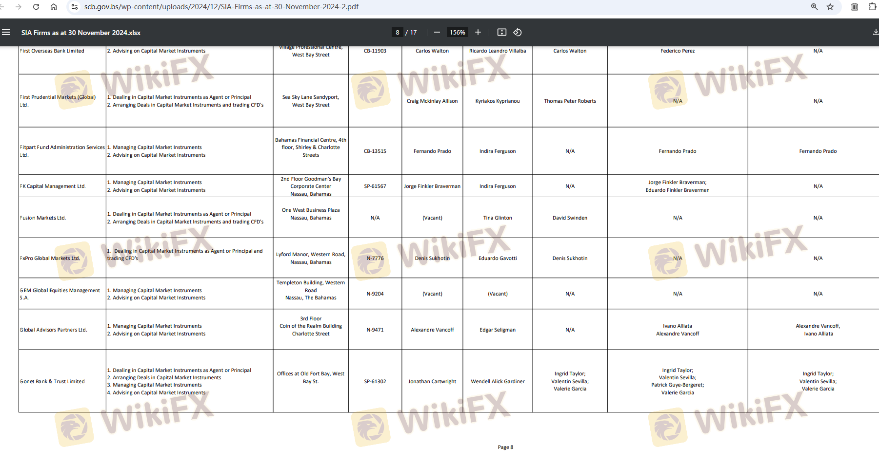This screenshot has width=879, height=464.
Task: View site information icon in address bar
Action: click(x=75, y=7)
